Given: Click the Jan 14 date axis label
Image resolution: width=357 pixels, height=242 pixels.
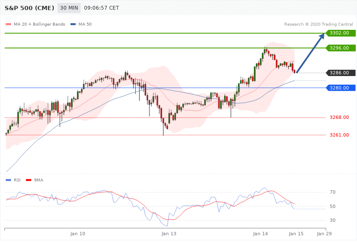Looking at the screenshot, I should [260, 234].
